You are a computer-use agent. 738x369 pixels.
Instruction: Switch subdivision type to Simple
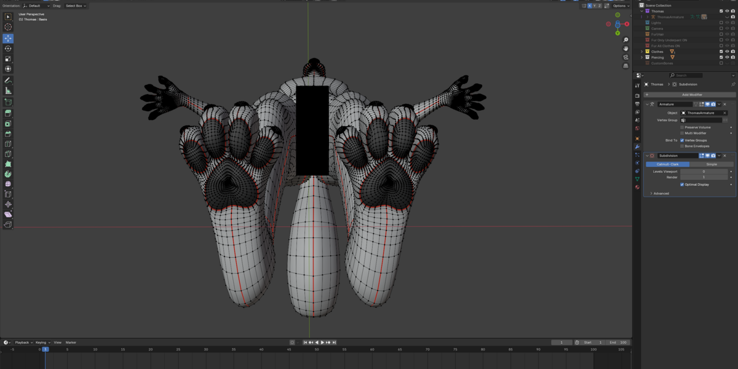click(712, 164)
